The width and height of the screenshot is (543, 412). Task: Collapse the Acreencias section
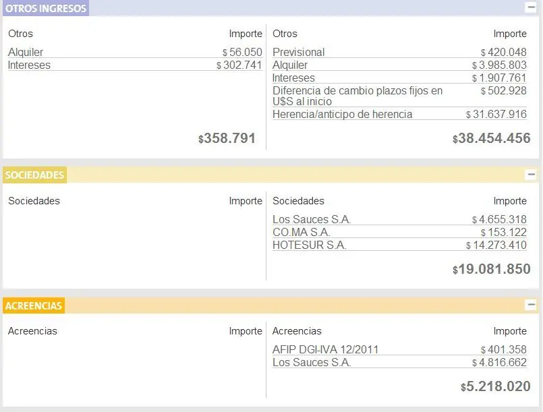[x=531, y=305]
